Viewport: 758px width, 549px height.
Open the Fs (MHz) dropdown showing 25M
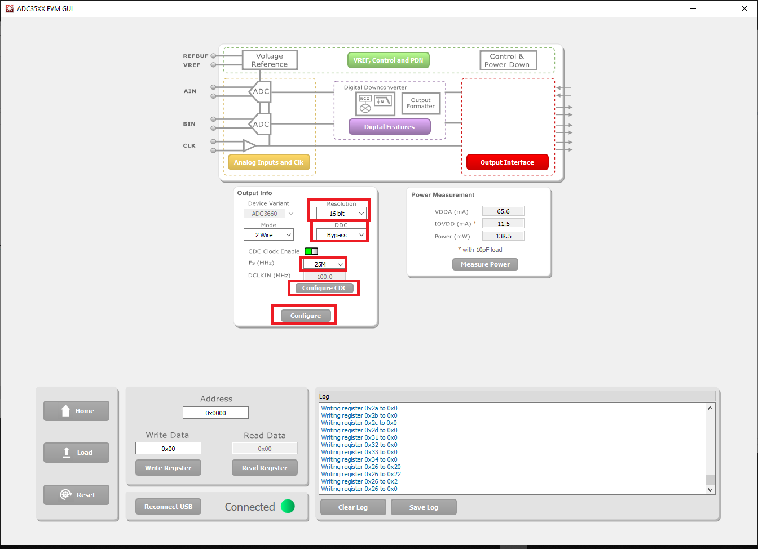[324, 264]
